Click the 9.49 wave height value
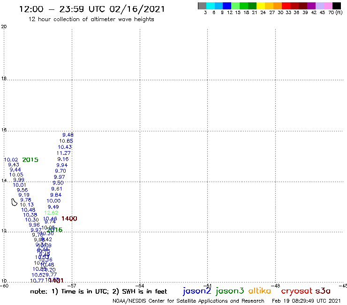The width and height of the screenshot is (347, 305). pyautogui.click(x=53, y=207)
